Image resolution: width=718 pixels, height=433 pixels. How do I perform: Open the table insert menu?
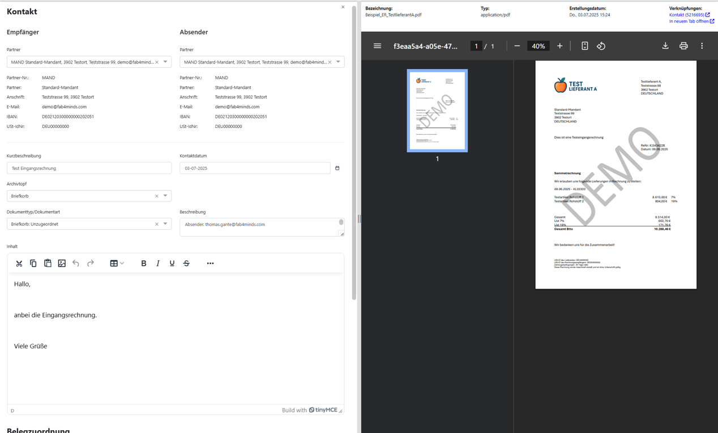coord(117,263)
